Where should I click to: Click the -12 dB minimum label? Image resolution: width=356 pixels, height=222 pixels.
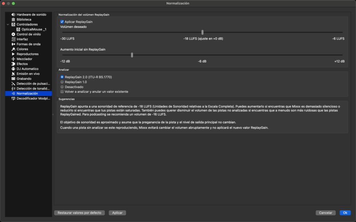[x=65, y=61]
